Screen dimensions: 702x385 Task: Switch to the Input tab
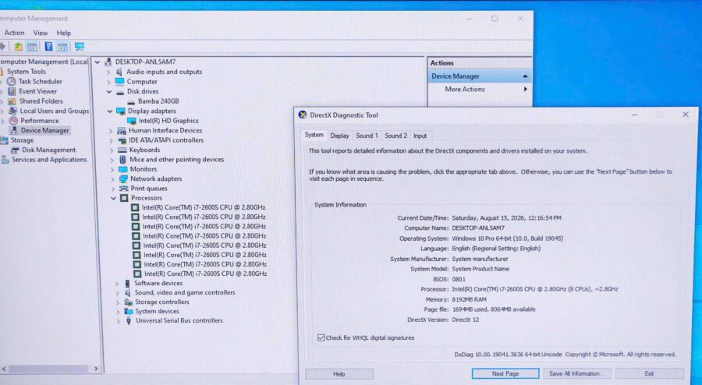tap(420, 136)
